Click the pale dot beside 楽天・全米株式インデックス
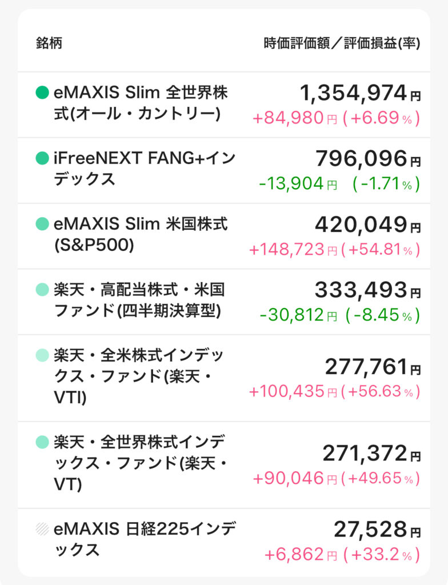The image size is (448, 585). [42, 355]
